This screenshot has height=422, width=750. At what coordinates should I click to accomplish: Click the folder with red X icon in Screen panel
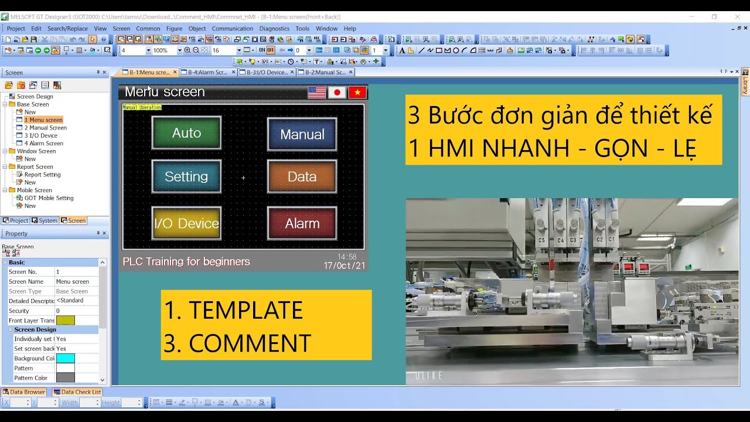(21, 85)
